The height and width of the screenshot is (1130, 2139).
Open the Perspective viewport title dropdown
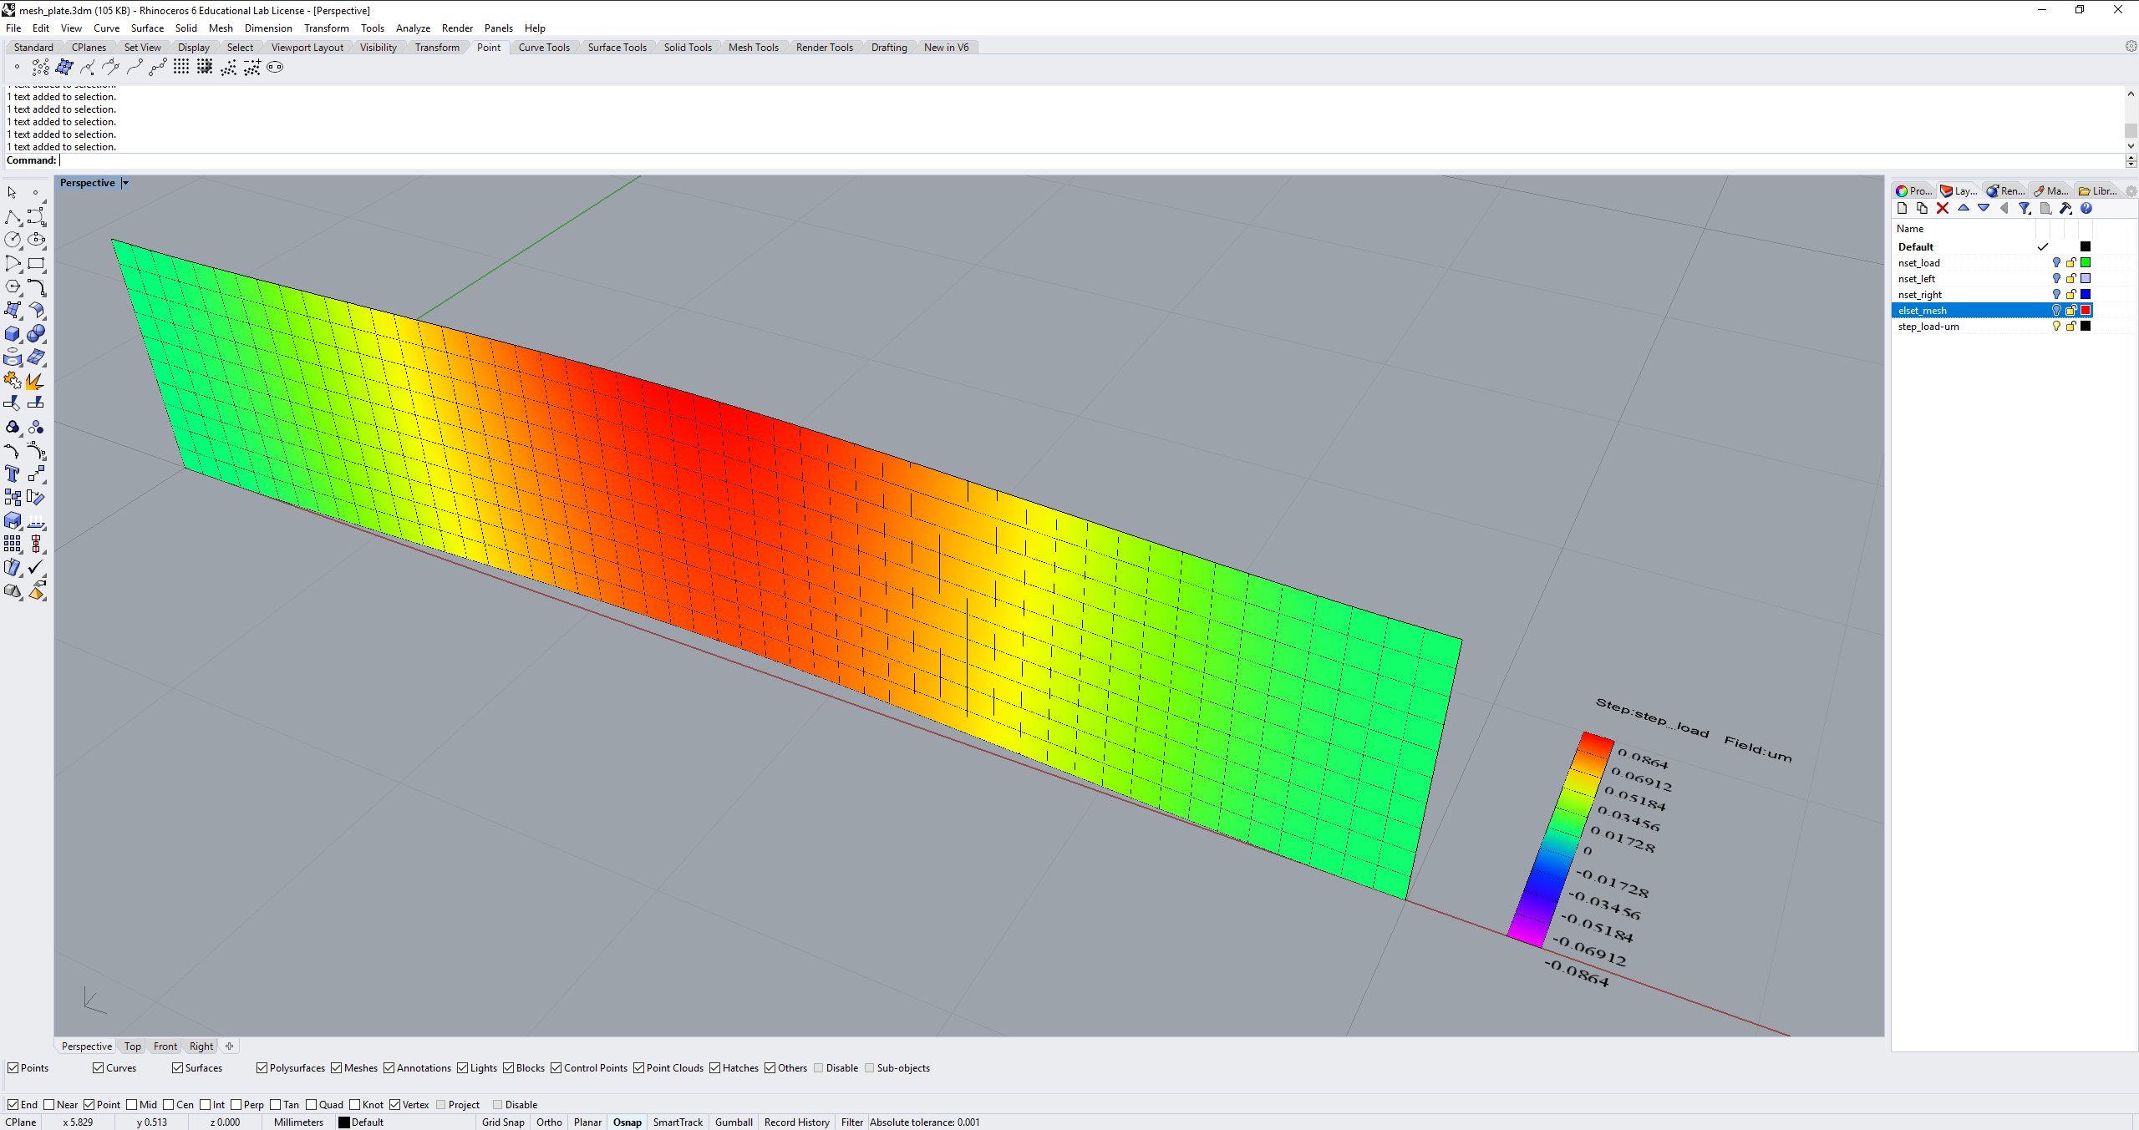(124, 182)
